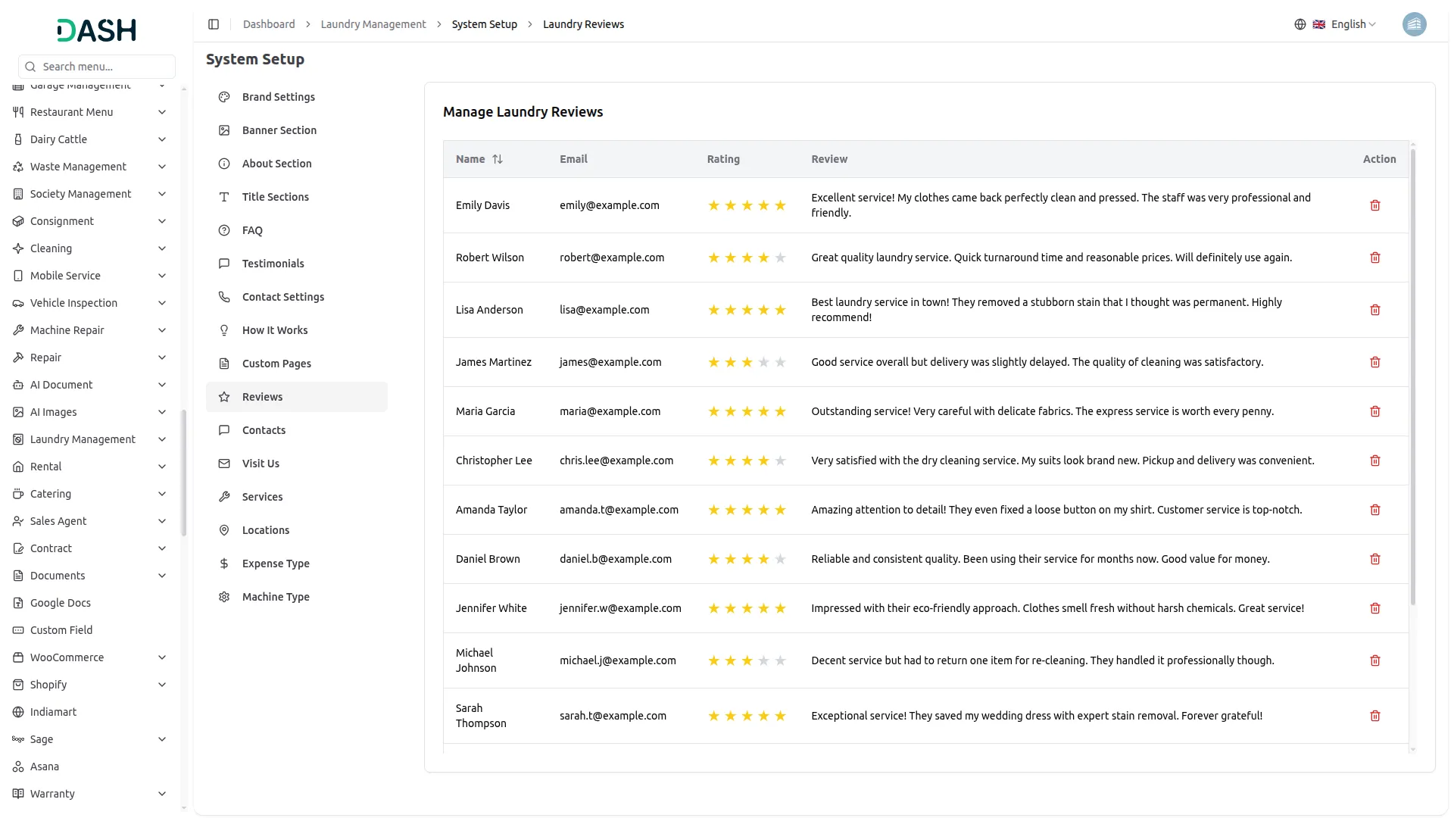Click trash icon in Christopher Lee row
Image resolution: width=1454 pixels, height=818 pixels.
(x=1375, y=461)
